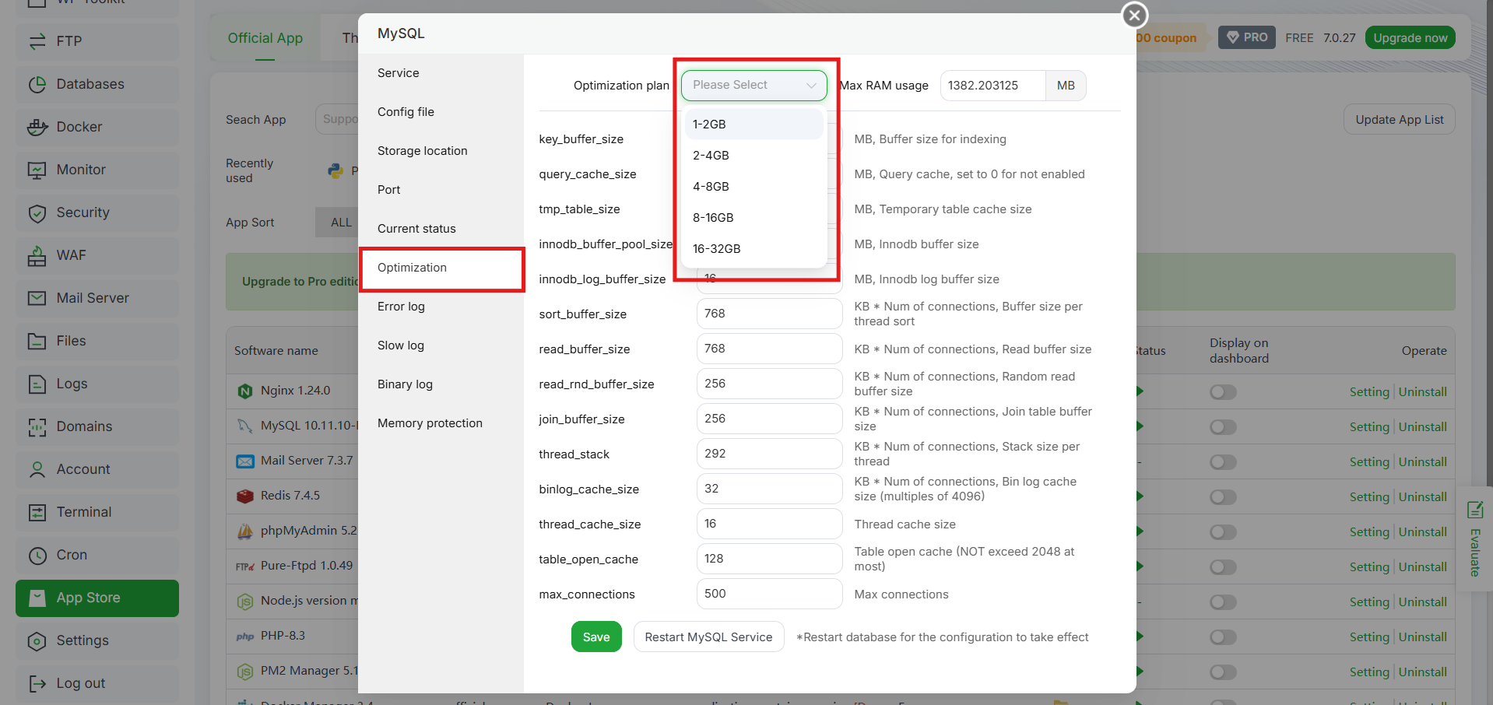Open the Error log tab

[x=441, y=307]
